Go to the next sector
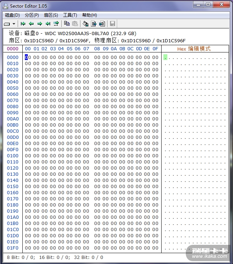 tap(40, 24)
